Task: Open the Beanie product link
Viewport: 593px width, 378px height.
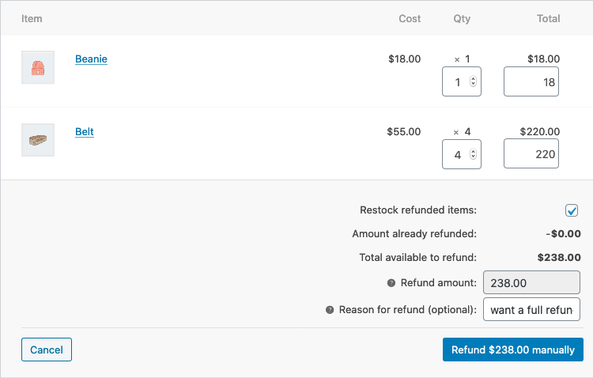Action: coord(91,59)
